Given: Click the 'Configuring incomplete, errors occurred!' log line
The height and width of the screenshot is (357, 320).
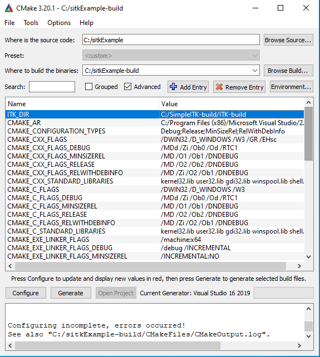Looking at the screenshot, I should click(x=97, y=325).
